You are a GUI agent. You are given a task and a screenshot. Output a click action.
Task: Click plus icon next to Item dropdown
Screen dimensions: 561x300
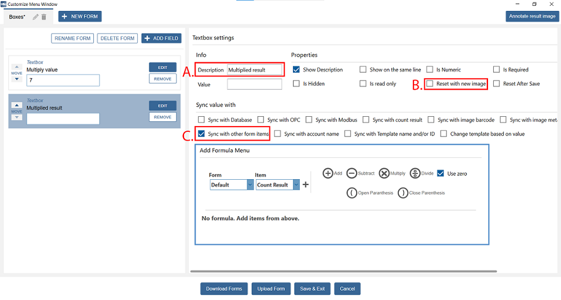pos(306,185)
